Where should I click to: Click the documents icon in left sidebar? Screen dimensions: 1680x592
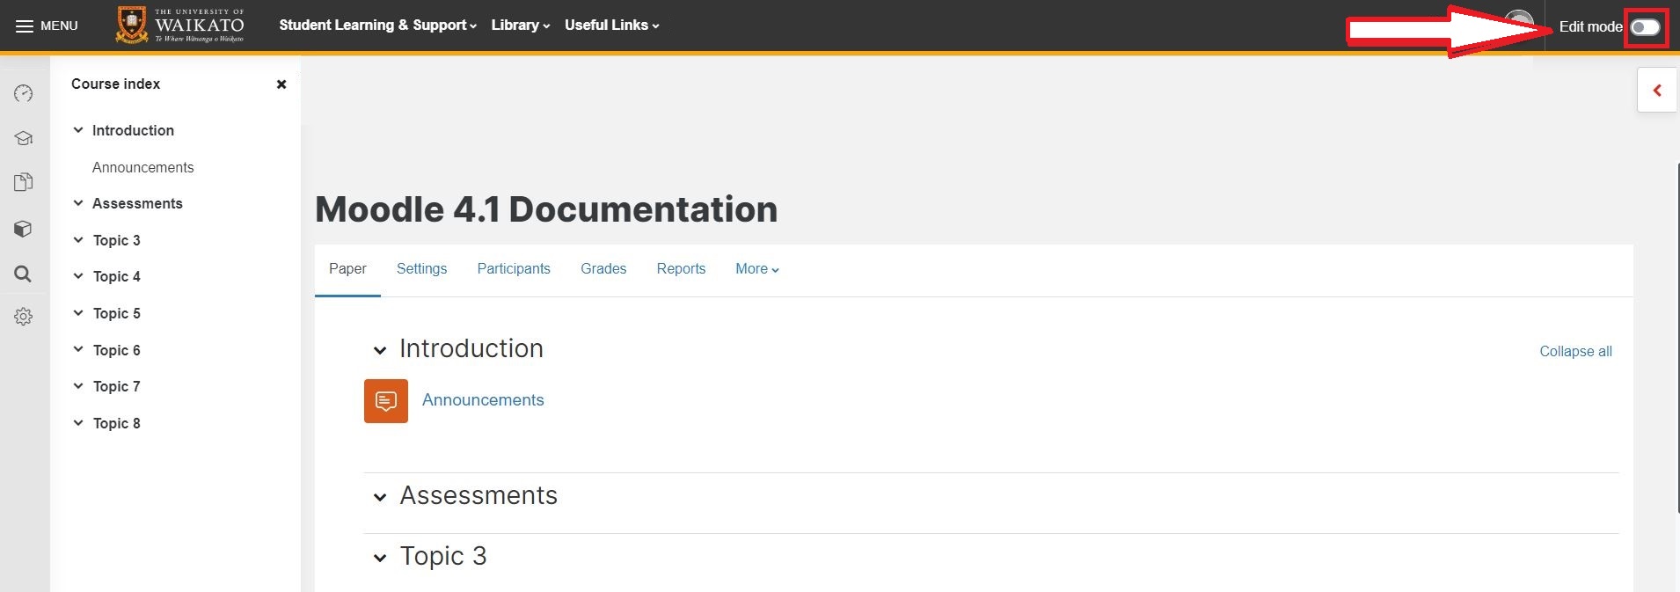24,182
